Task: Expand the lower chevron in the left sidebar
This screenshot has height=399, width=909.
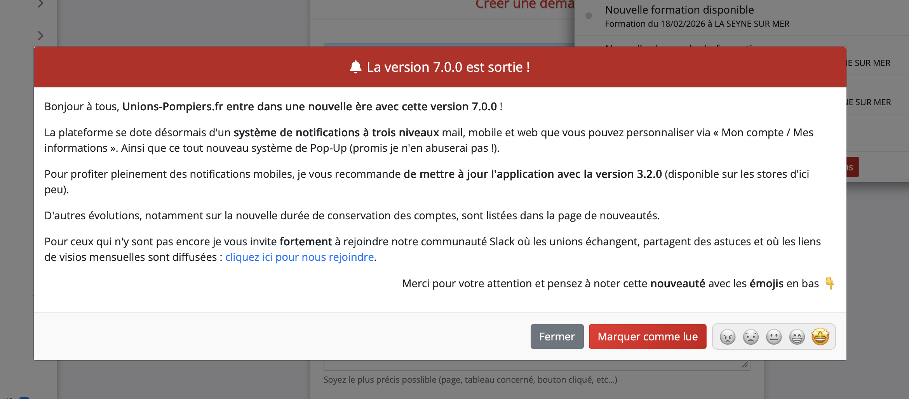Action: pos(40,35)
